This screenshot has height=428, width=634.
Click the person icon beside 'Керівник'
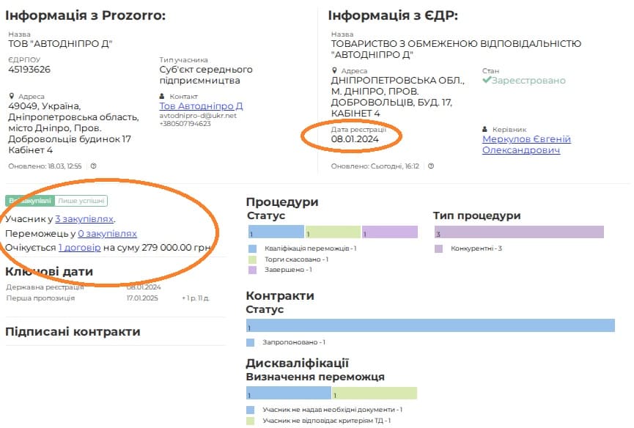tap(486, 130)
